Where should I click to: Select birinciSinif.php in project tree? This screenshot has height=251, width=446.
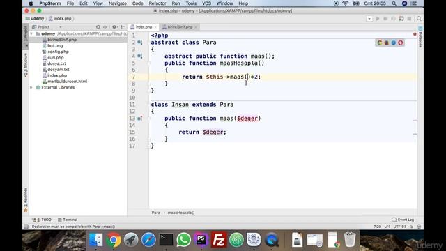coord(62,40)
